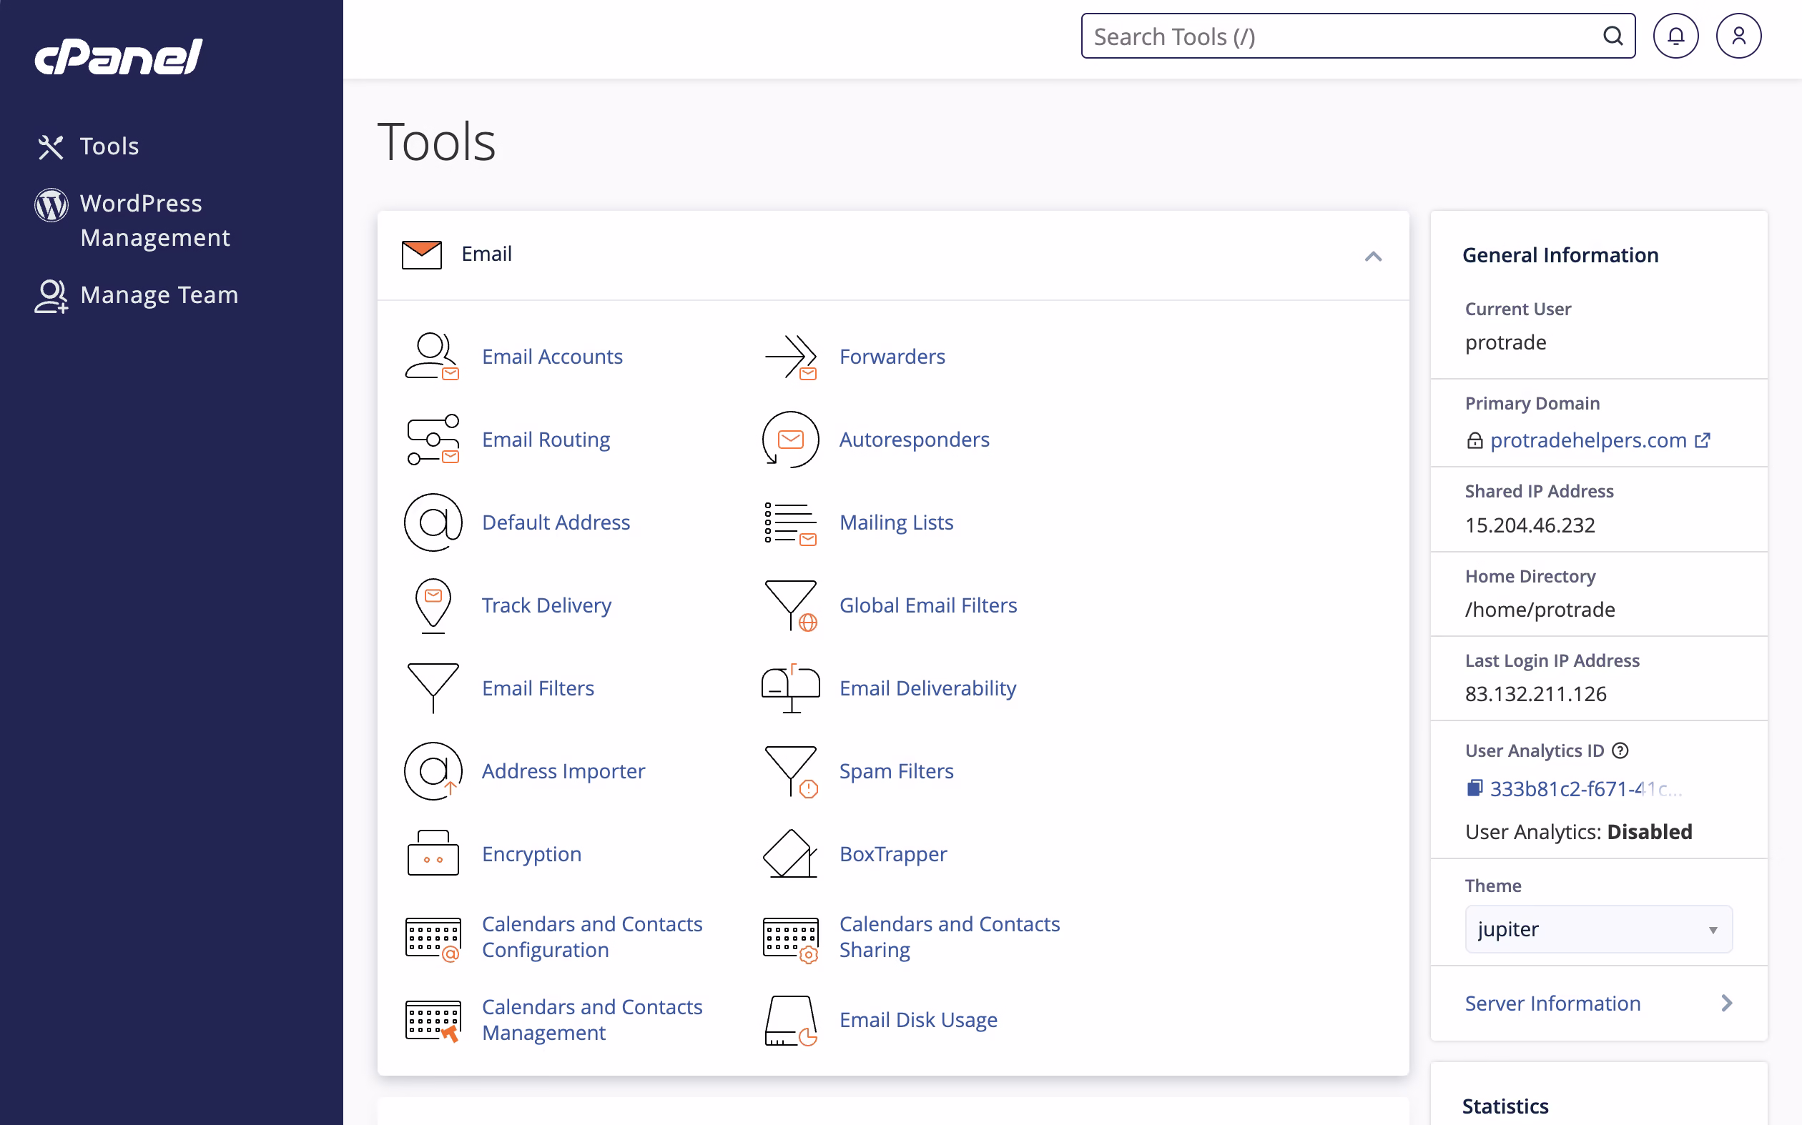This screenshot has height=1125, width=1802.
Task: Visit protradehelpers.com primary domain link
Action: click(x=1588, y=440)
